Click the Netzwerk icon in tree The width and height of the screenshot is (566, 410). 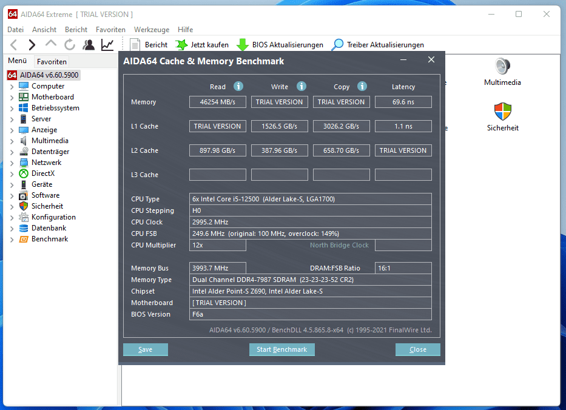[24, 163]
